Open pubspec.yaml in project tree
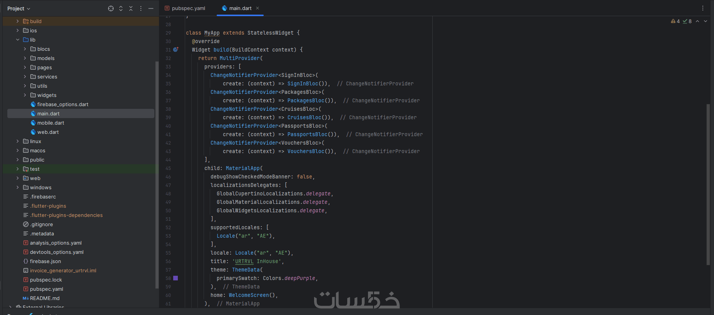 (x=47, y=289)
